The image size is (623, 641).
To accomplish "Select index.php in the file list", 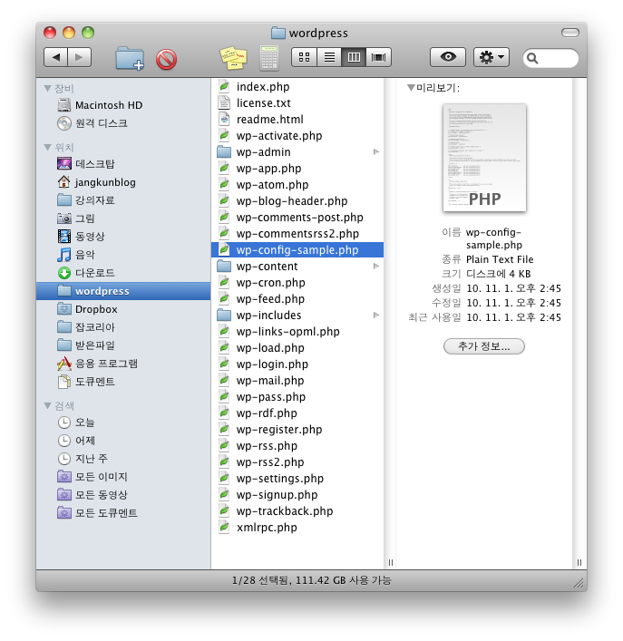I will click(297, 87).
